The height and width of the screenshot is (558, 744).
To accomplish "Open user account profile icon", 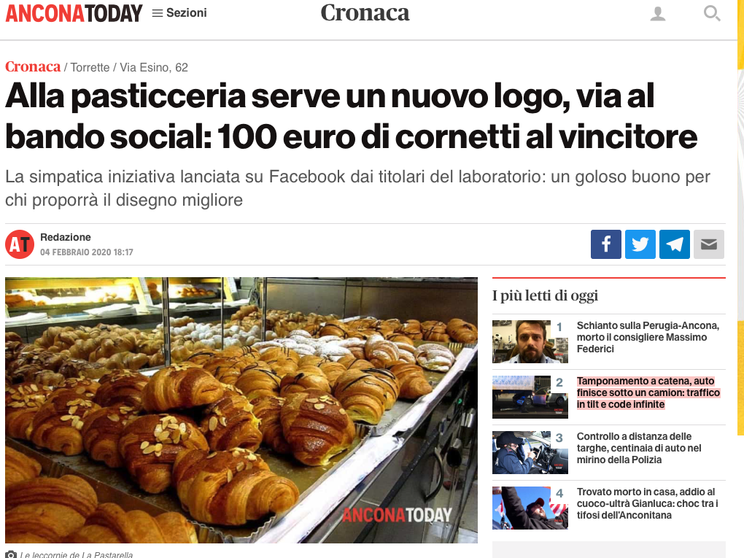I will click(x=658, y=14).
